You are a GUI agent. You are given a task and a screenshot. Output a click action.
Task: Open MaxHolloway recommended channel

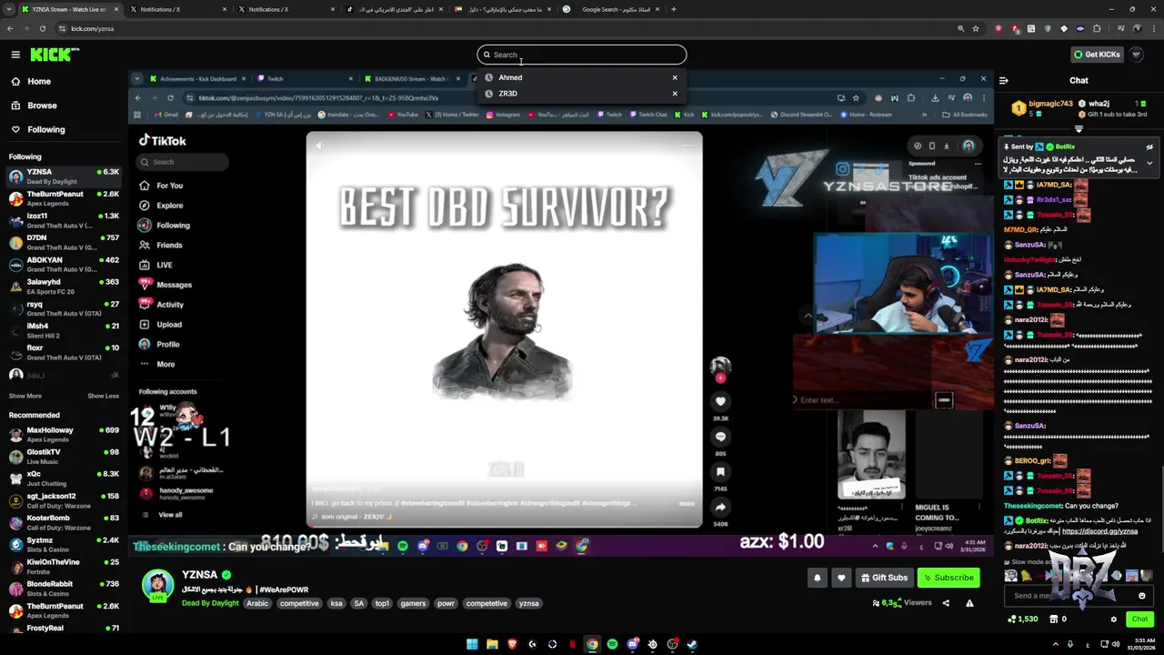(x=64, y=434)
